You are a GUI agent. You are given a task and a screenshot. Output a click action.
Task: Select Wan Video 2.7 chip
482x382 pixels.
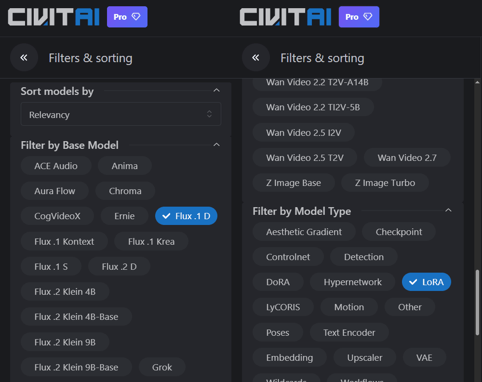[407, 158]
